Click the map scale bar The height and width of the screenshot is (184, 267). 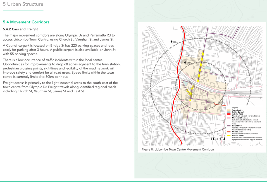[x=217, y=139]
